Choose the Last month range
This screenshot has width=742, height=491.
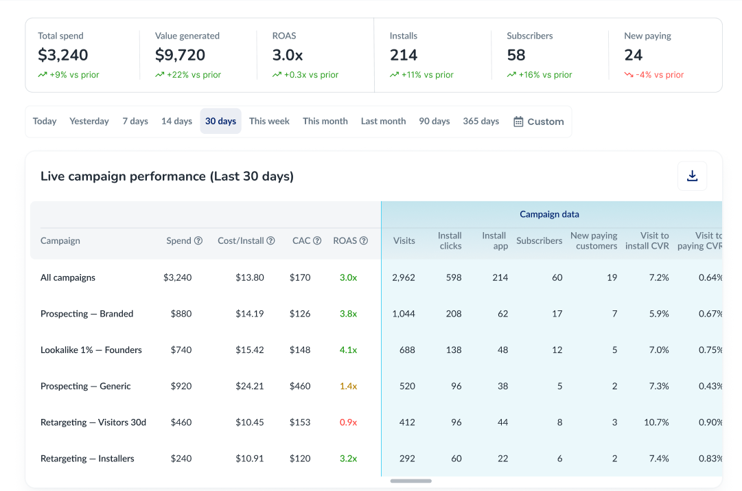383,122
